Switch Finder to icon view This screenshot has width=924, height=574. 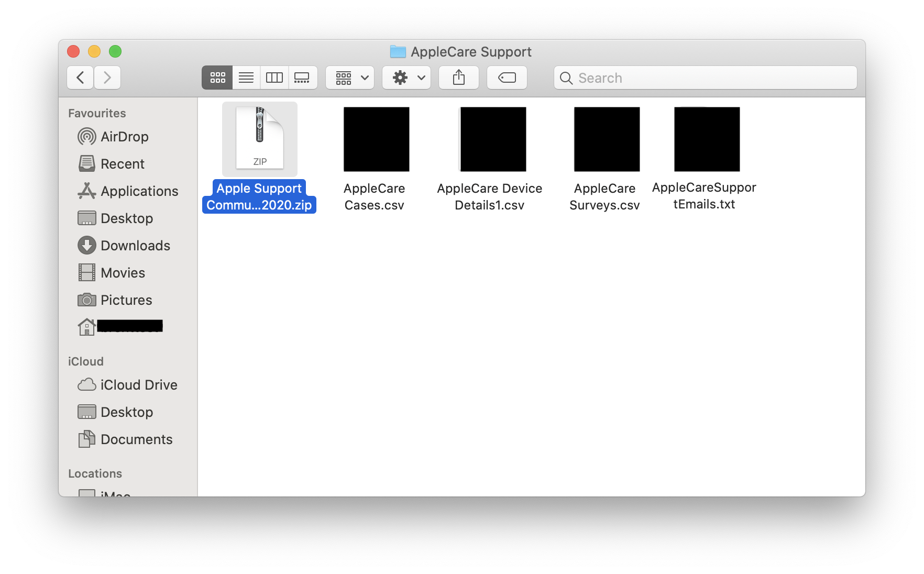coord(217,78)
